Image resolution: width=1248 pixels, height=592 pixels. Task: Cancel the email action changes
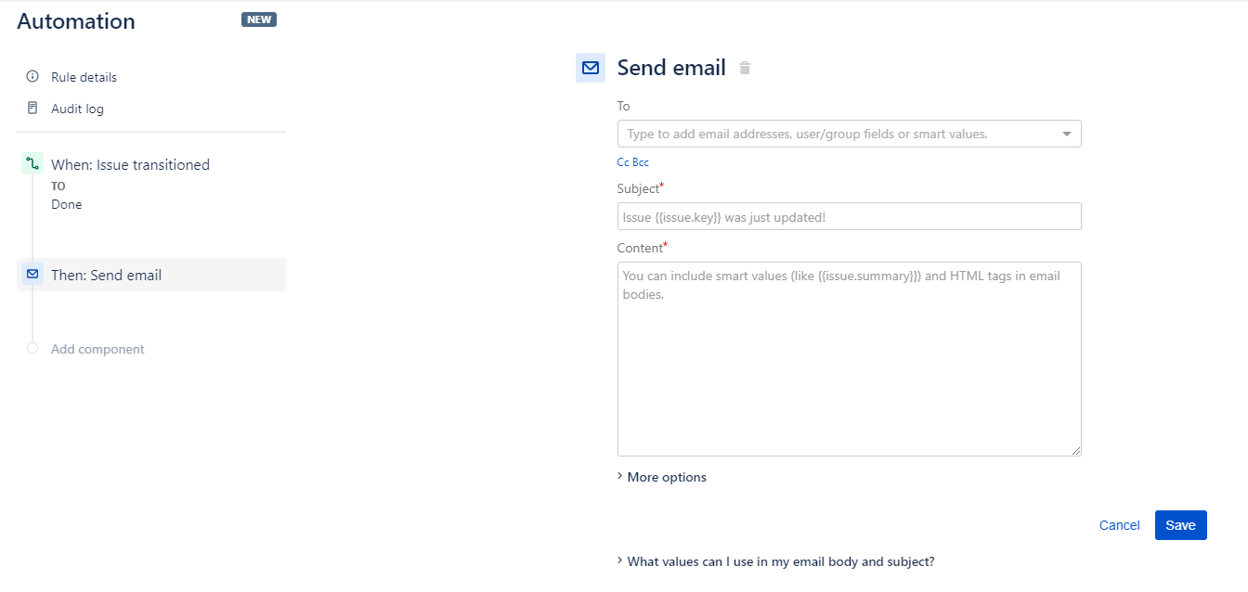(x=1119, y=525)
